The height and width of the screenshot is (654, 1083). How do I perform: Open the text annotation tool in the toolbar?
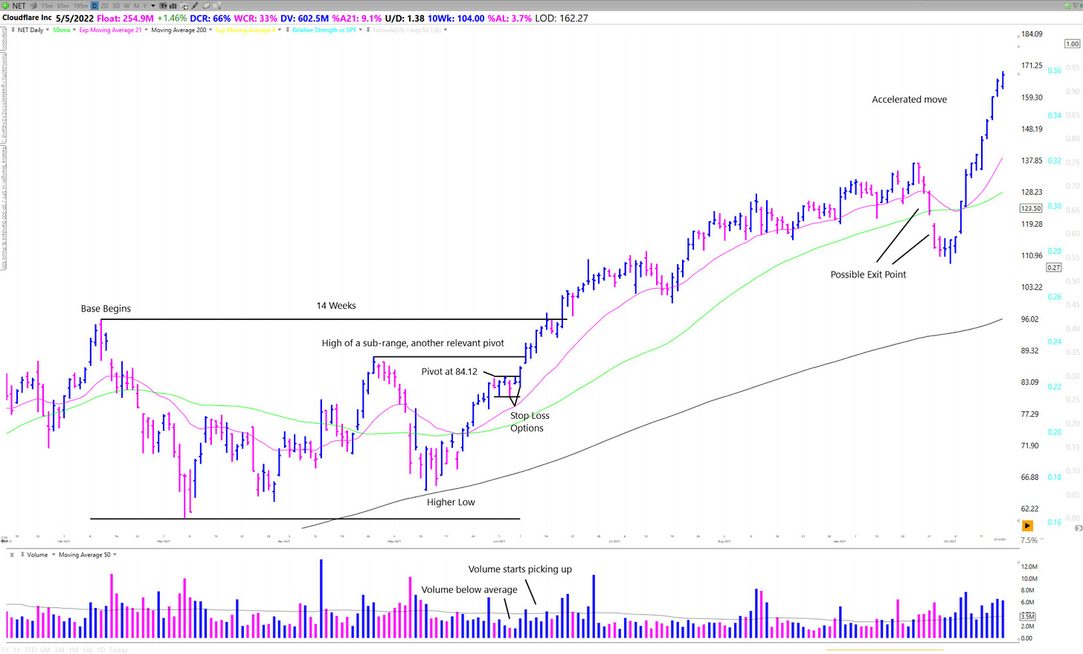coord(163,6)
